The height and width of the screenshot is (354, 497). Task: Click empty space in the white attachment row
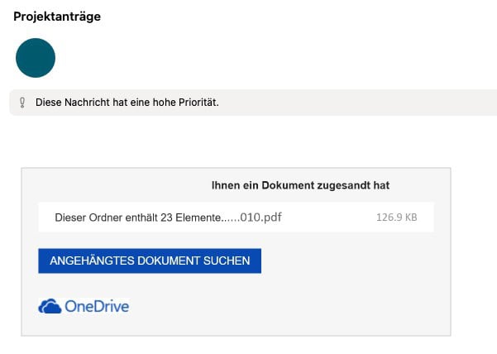(x=331, y=218)
